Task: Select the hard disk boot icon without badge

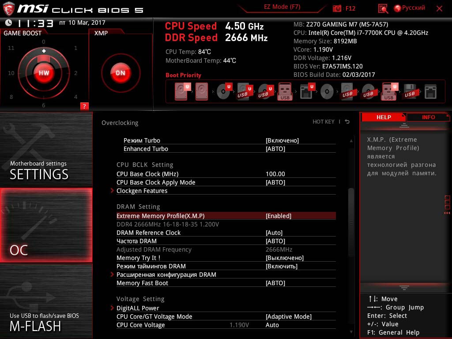Action: point(201,92)
